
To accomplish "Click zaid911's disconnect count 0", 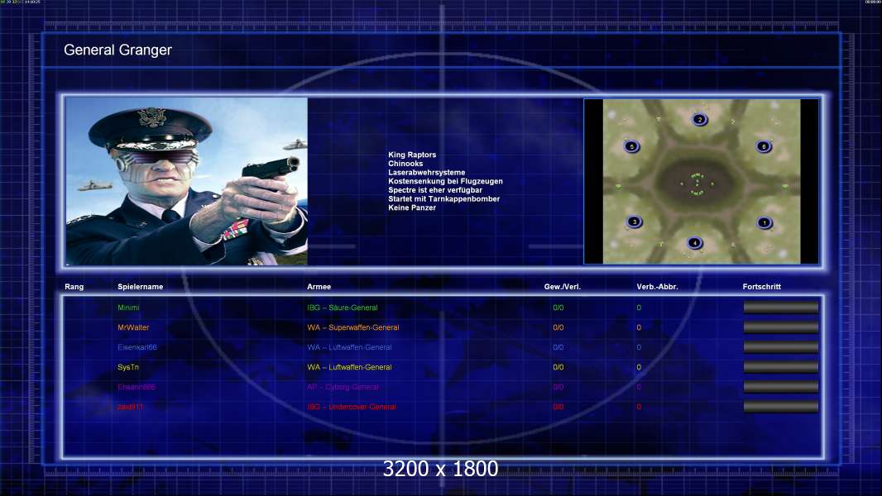I will tap(639, 407).
